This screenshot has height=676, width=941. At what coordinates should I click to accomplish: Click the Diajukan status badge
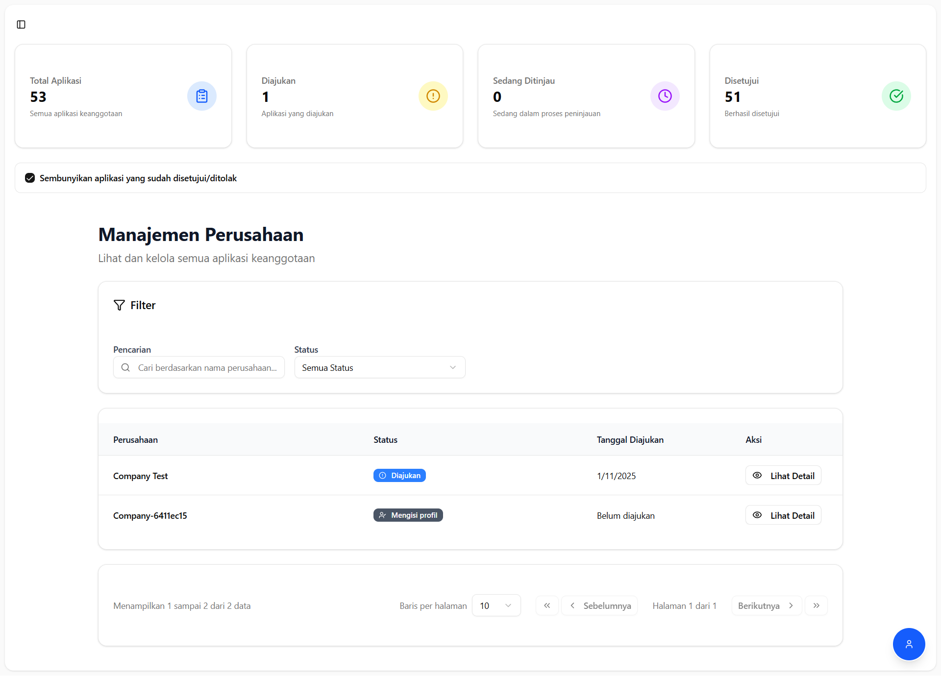tap(399, 476)
